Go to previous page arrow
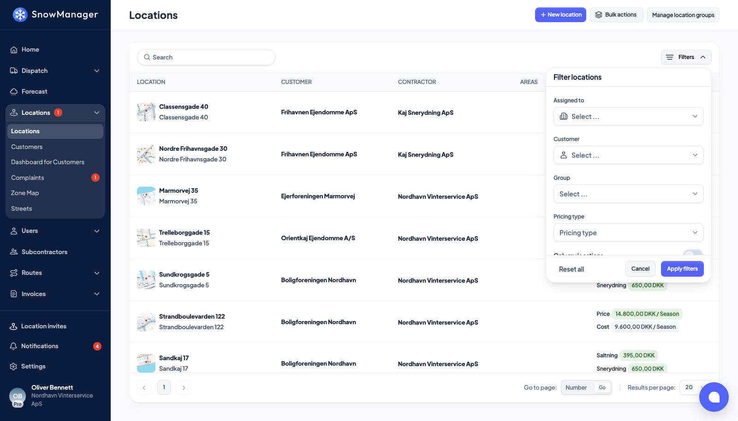Image resolution: width=738 pixels, height=421 pixels. [144, 387]
